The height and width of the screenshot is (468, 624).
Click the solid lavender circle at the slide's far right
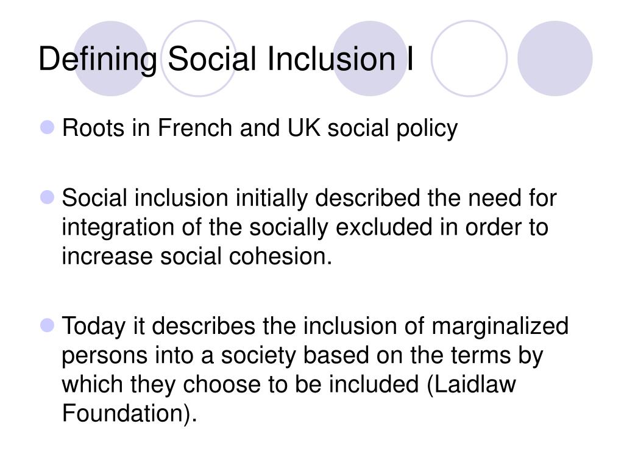555,58
